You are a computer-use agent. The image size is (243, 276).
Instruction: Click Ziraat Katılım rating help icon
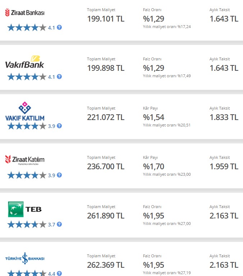tap(59, 175)
